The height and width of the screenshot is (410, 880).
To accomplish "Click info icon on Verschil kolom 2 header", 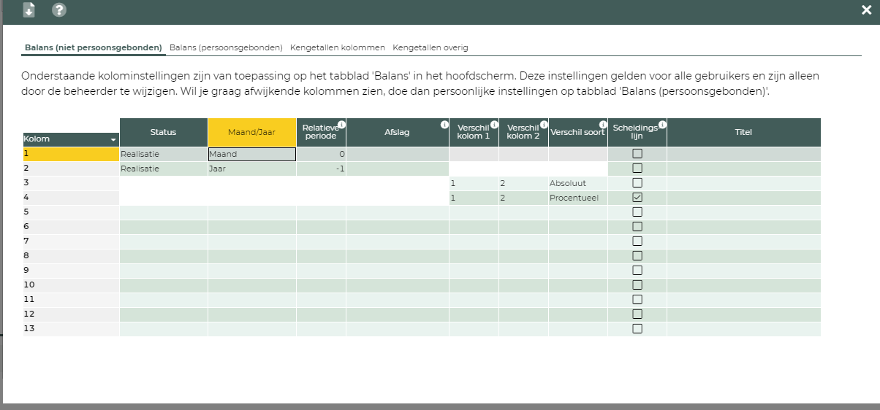I will pyautogui.click(x=544, y=125).
